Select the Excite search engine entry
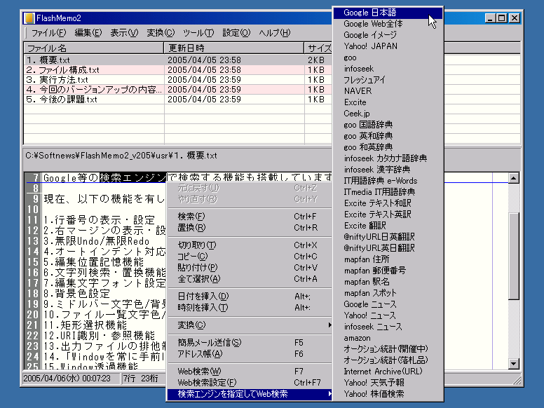Image resolution: width=544 pixels, height=408 pixels. click(x=388, y=102)
